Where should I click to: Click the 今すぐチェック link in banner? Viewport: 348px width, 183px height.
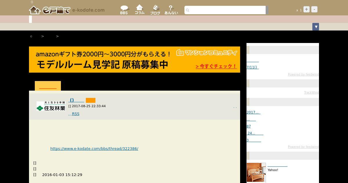216,66
